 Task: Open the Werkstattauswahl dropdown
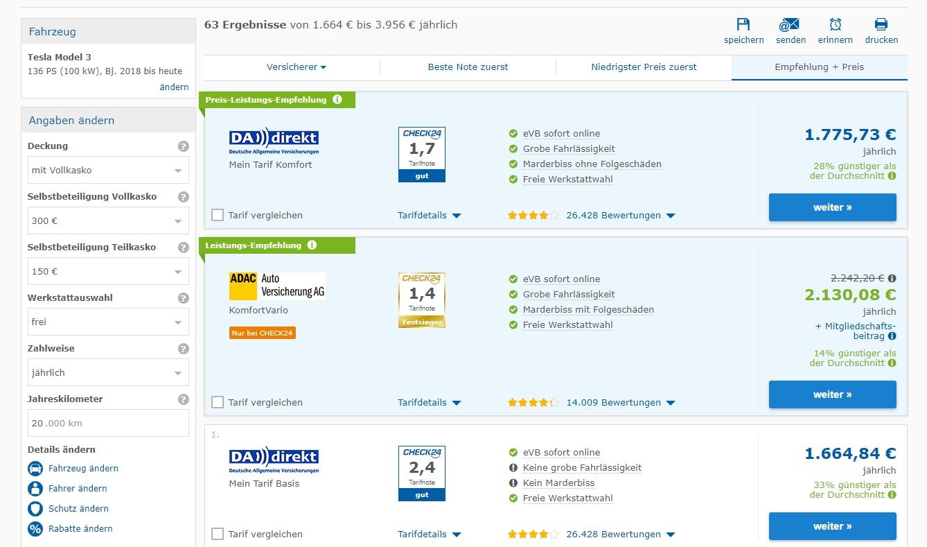(108, 322)
